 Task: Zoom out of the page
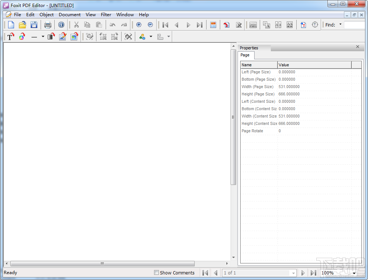150,25
